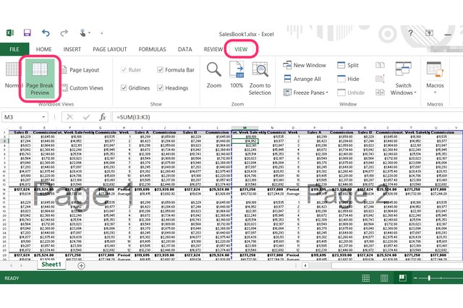Click Zoom to Selection

[260, 79]
